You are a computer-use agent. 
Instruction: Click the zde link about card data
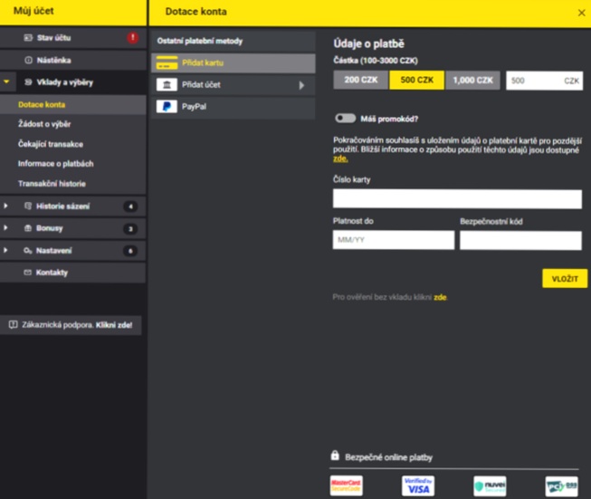(340, 158)
